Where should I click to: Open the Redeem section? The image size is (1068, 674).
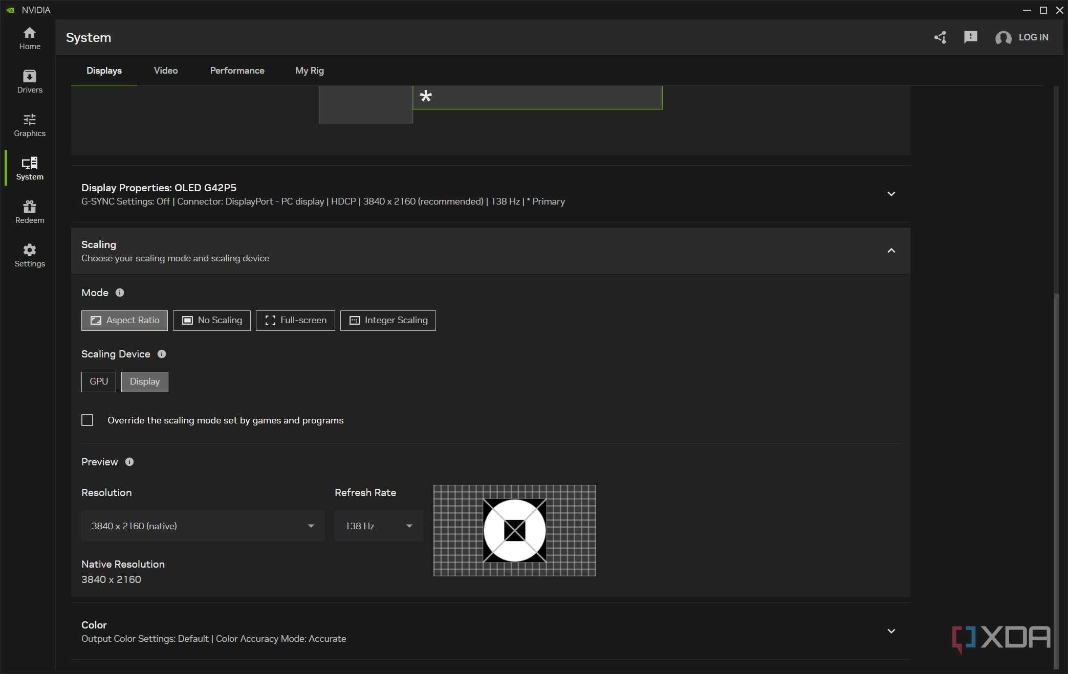tap(30, 212)
